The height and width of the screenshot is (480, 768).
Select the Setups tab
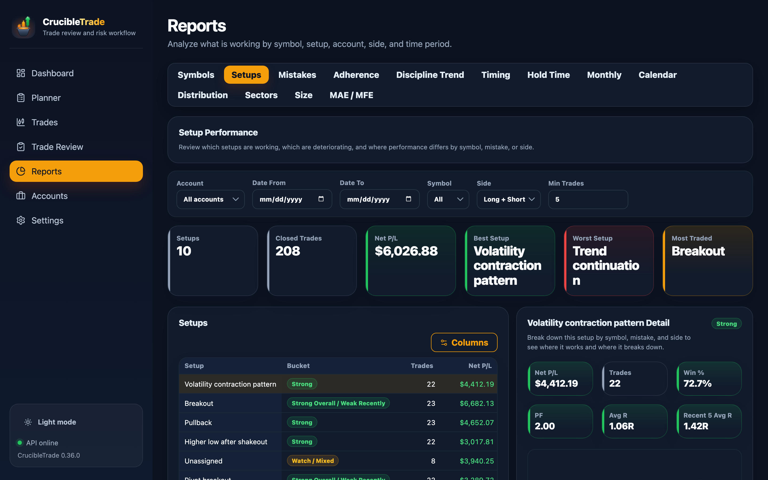pyautogui.click(x=246, y=75)
